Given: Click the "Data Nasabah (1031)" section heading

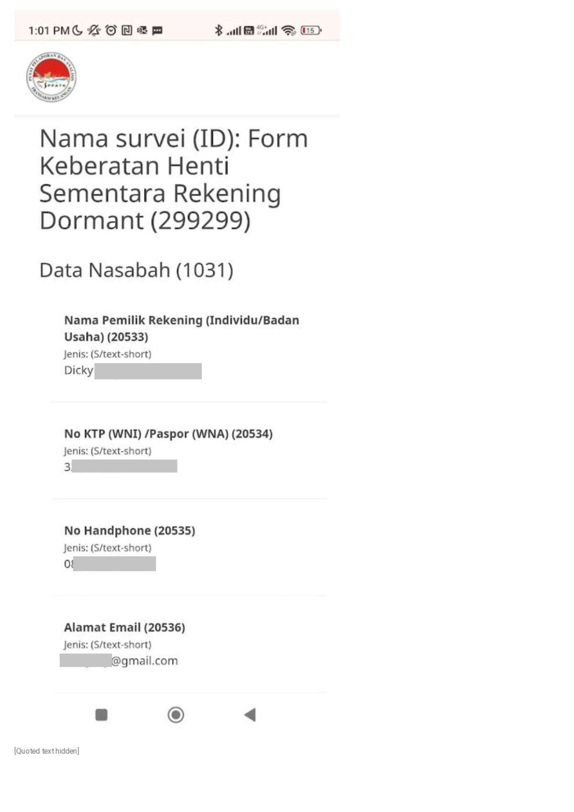Looking at the screenshot, I should (x=136, y=270).
